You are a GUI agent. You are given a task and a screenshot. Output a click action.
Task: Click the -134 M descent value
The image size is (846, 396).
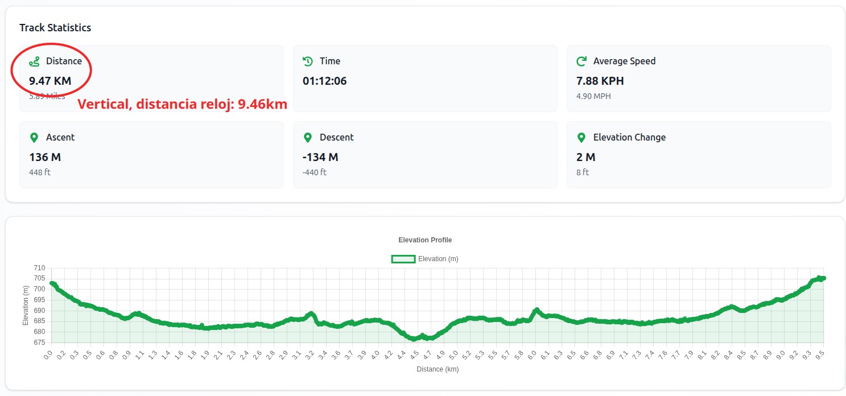point(320,157)
